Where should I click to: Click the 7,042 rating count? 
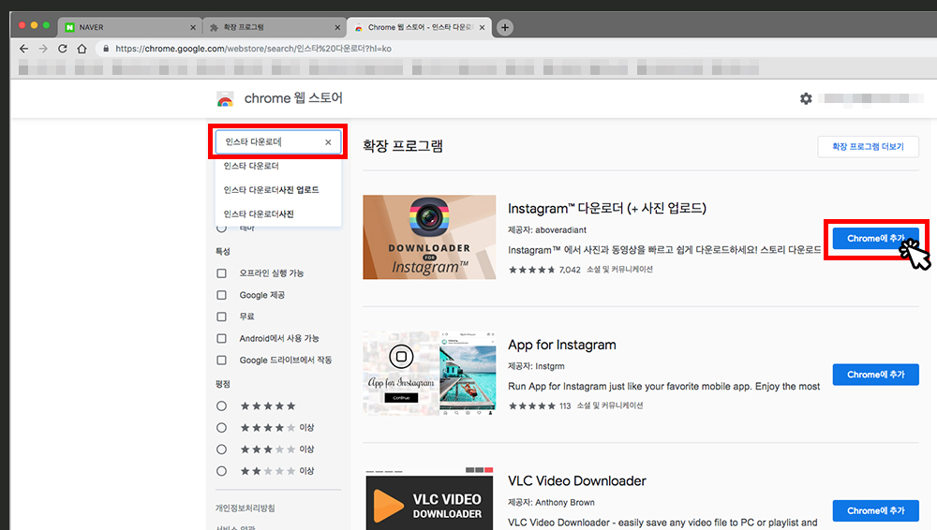click(570, 270)
